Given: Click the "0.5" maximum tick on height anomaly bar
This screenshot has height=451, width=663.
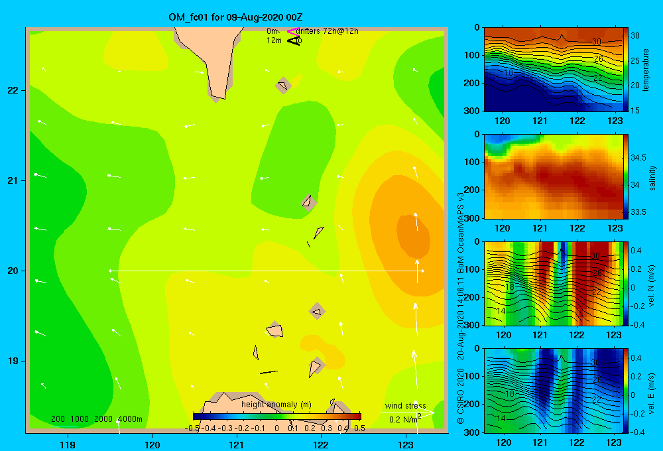Looking at the screenshot, I should (360, 428).
